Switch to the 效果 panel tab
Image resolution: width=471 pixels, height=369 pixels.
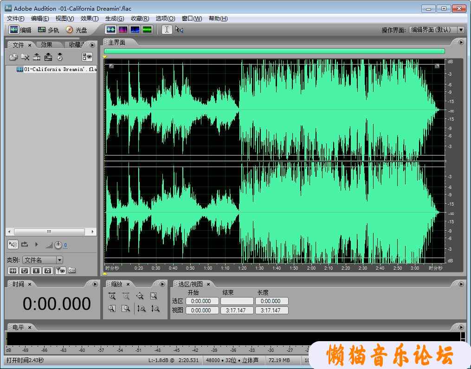[x=46, y=45]
